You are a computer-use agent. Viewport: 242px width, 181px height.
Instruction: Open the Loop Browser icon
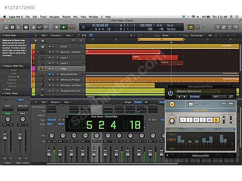coord(230,27)
